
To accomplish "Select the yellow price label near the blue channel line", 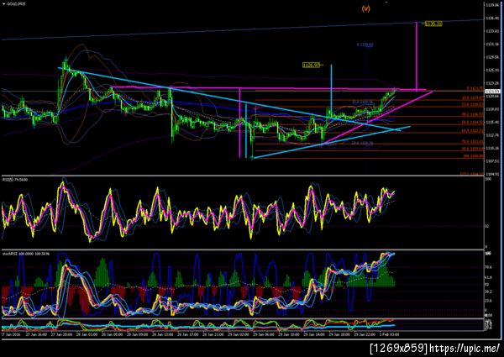I will click(433, 24).
